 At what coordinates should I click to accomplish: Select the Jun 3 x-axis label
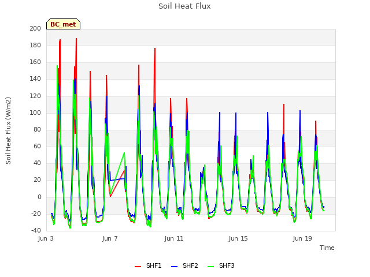[x=46, y=238]
